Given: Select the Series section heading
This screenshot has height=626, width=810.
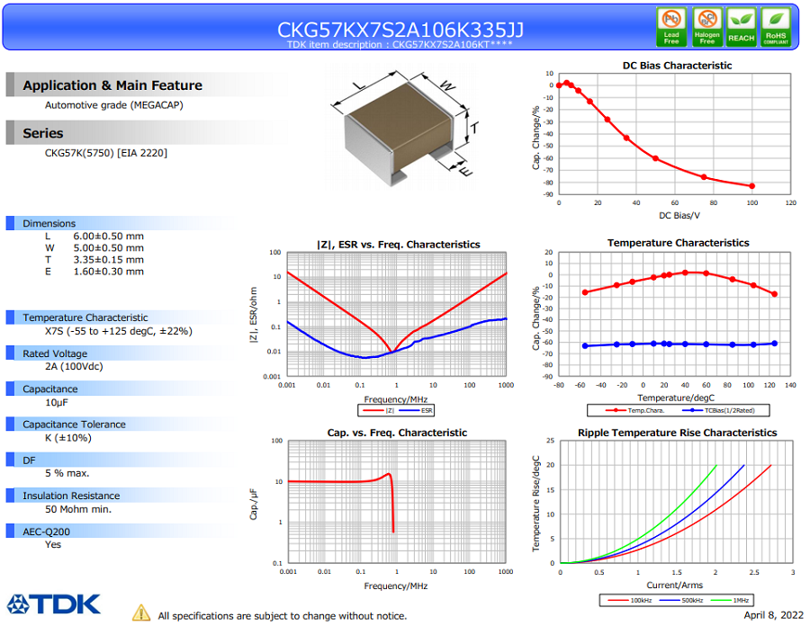Looking at the screenshot, I should tap(43, 133).
